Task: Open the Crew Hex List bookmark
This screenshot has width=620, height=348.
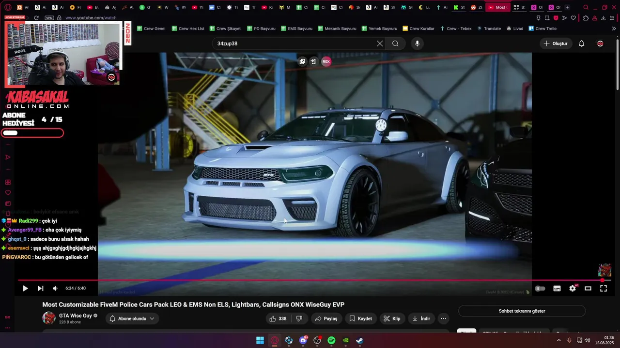Action: point(187,29)
